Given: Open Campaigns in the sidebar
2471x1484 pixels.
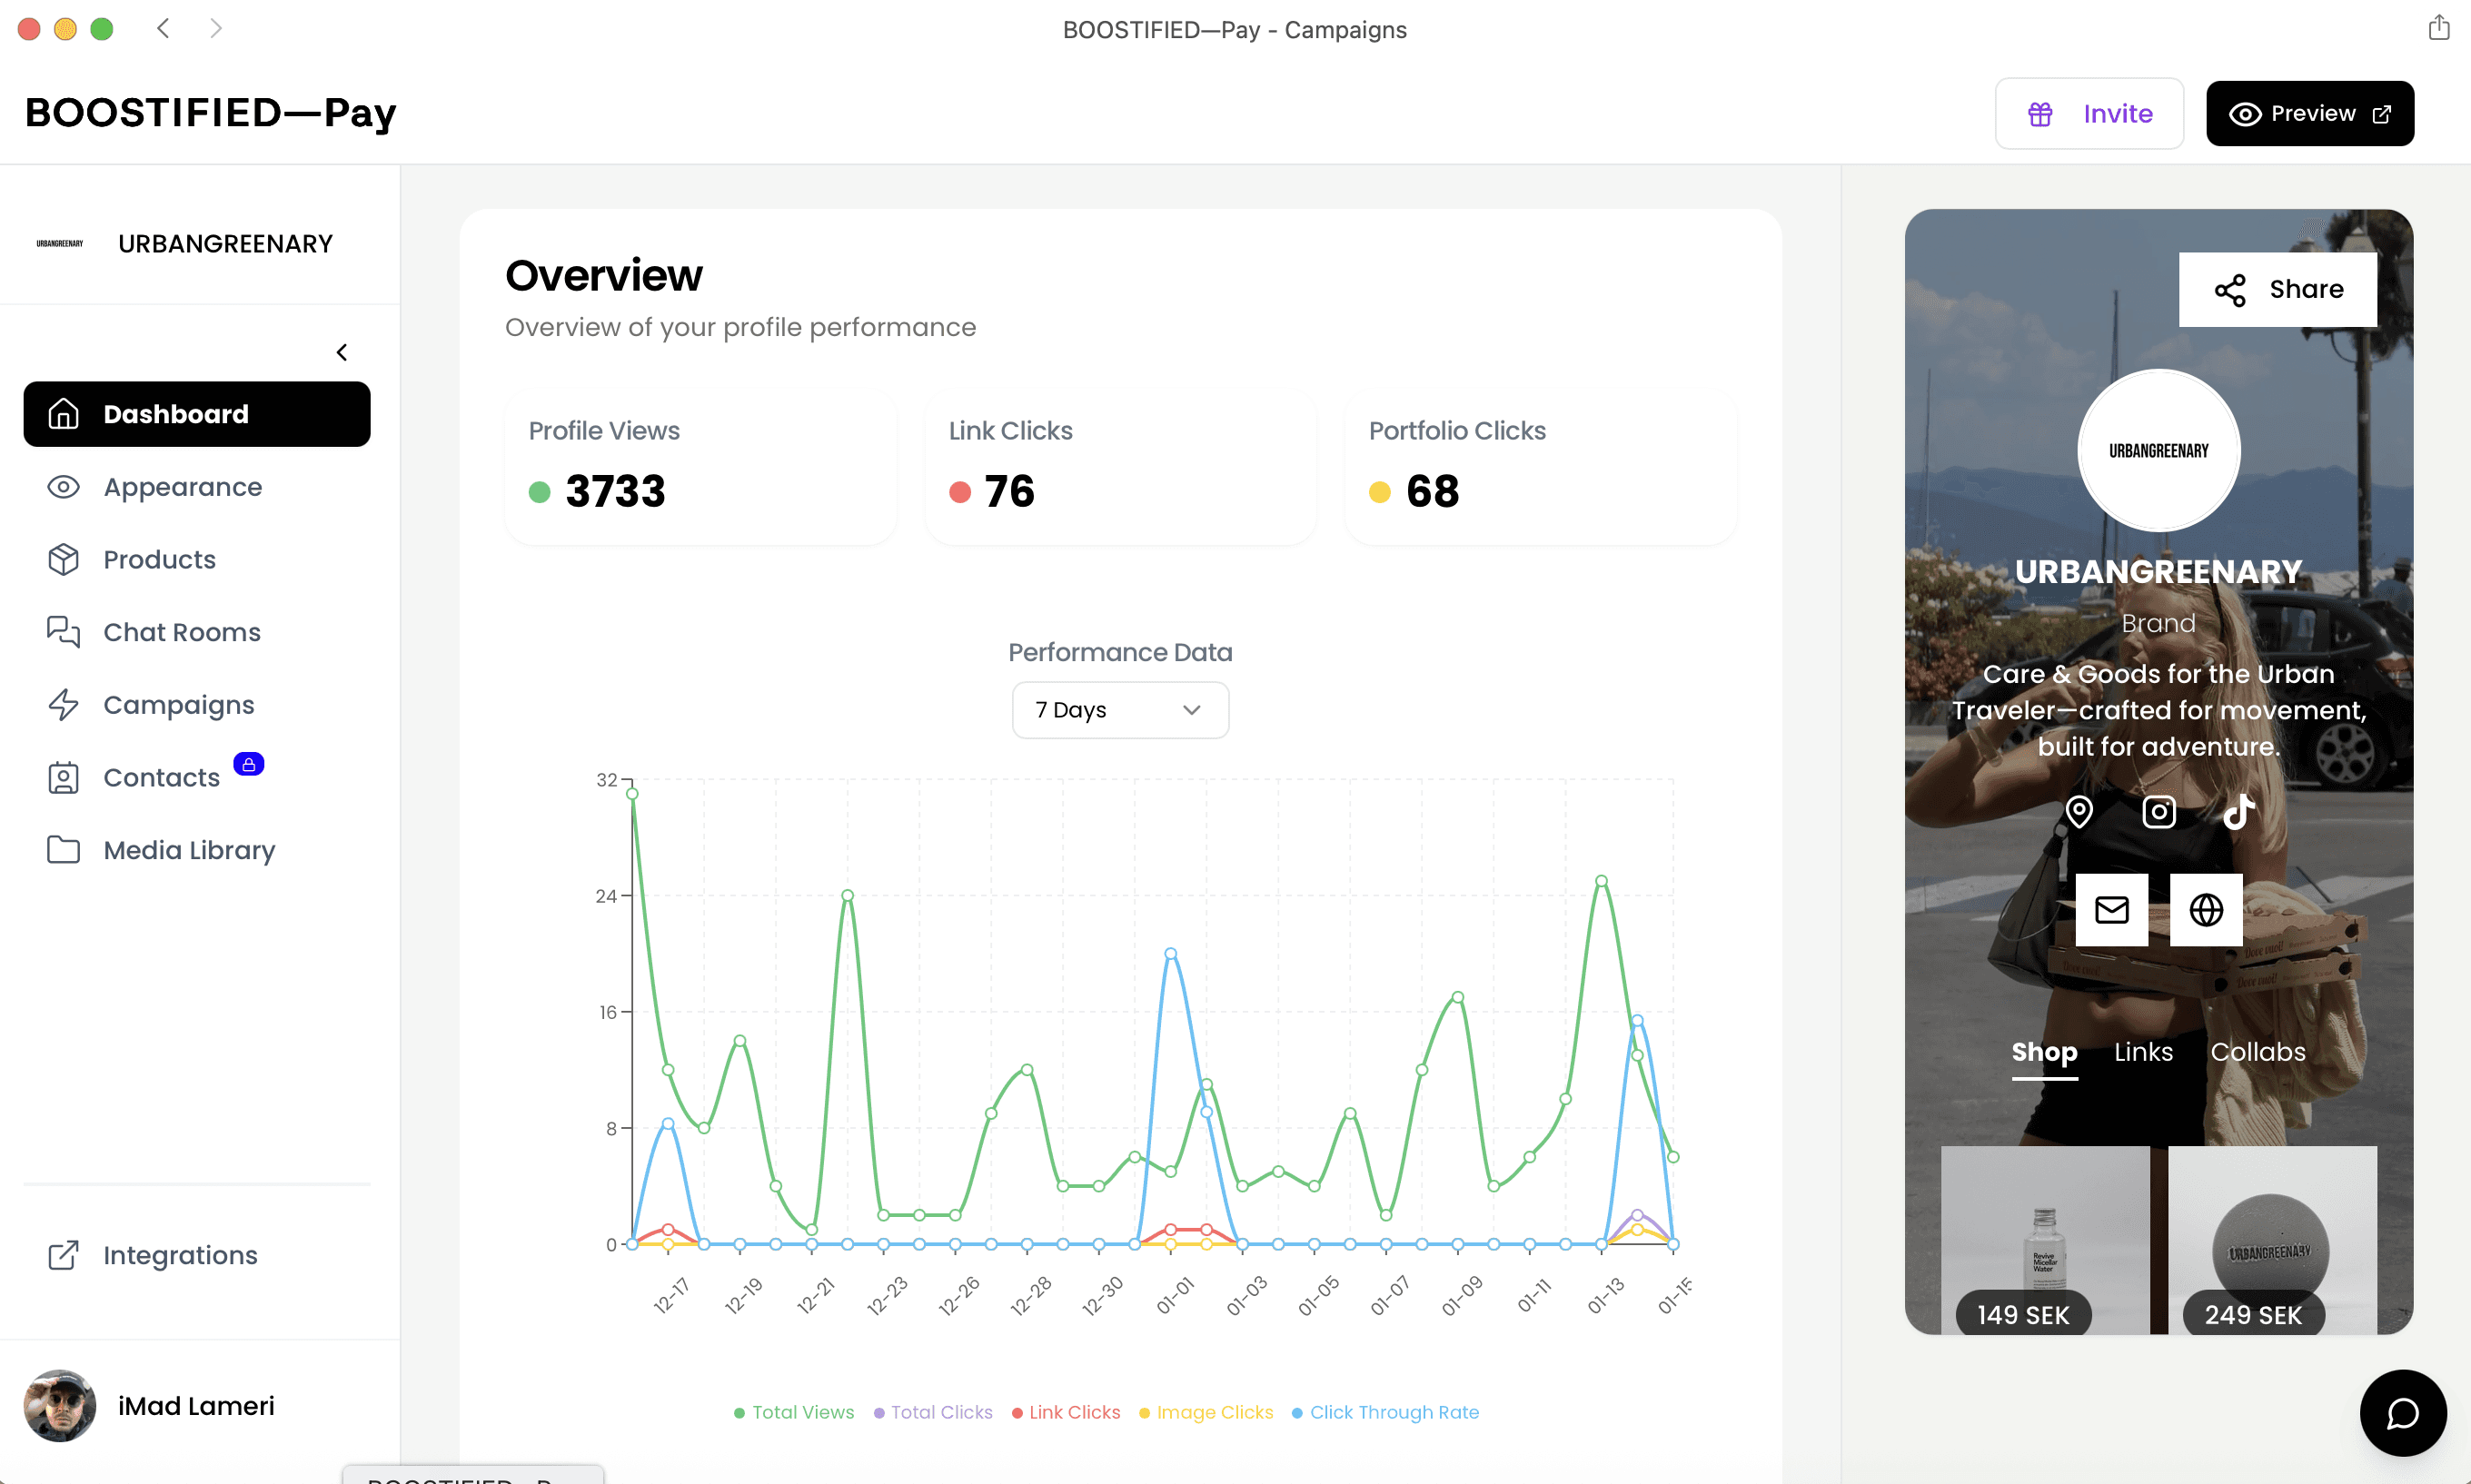Looking at the screenshot, I should (178, 705).
